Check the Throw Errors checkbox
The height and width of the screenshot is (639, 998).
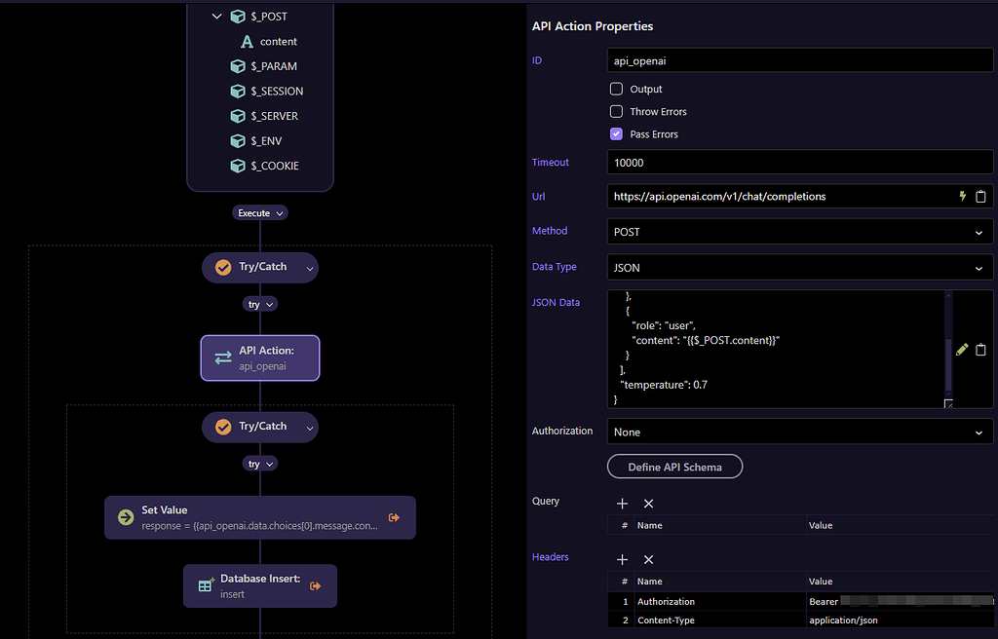coord(616,111)
